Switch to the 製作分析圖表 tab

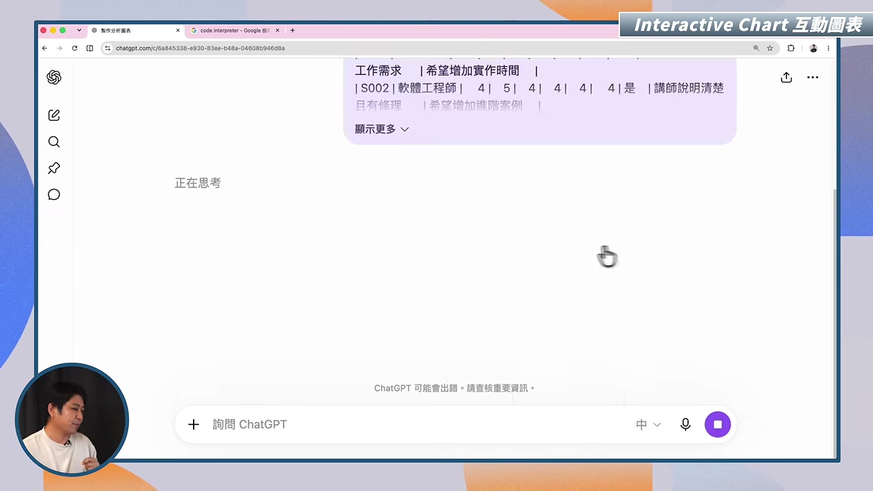pyautogui.click(x=136, y=31)
